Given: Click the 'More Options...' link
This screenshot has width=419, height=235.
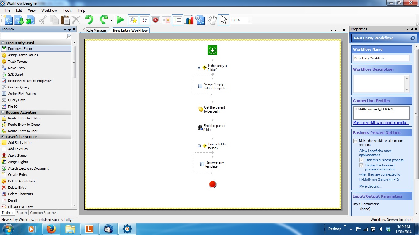Looking at the screenshot, I should pos(371,186).
